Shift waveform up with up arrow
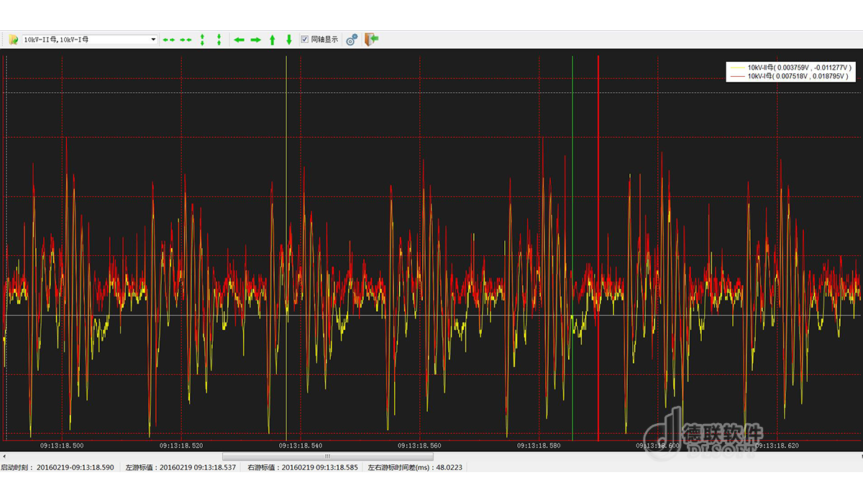863x503 pixels. coord(273,40)
